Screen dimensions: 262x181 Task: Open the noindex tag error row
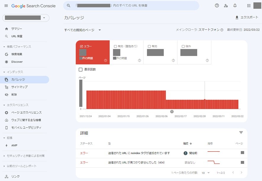[139, 153]
